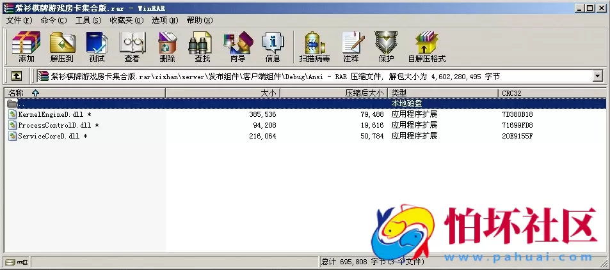Viewport: 610px width, 270px height.
Task: Sort by the 压缩后大小 column header
Action: (333, 93)
